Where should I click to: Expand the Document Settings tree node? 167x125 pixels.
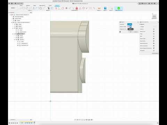tap(12, 17)
